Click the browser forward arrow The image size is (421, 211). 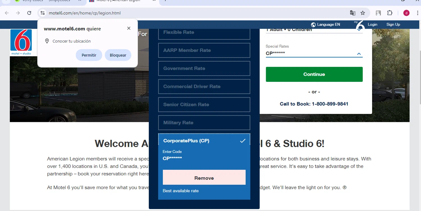click(18, 13)
